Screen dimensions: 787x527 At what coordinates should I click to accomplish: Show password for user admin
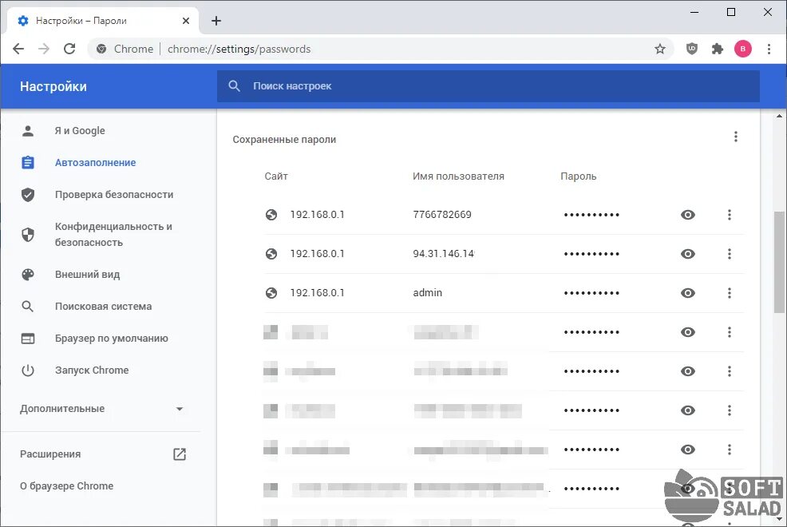point(687,293)
